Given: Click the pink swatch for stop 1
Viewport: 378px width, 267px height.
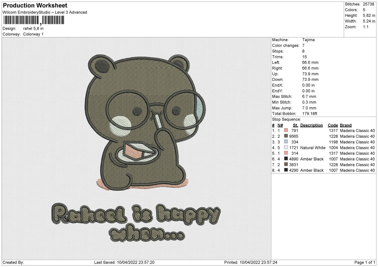Looking at the screenshot, I should coord(286,130).
